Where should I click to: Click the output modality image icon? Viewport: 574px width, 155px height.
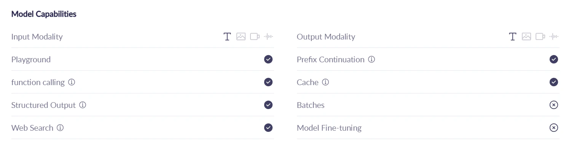[526, 37]
